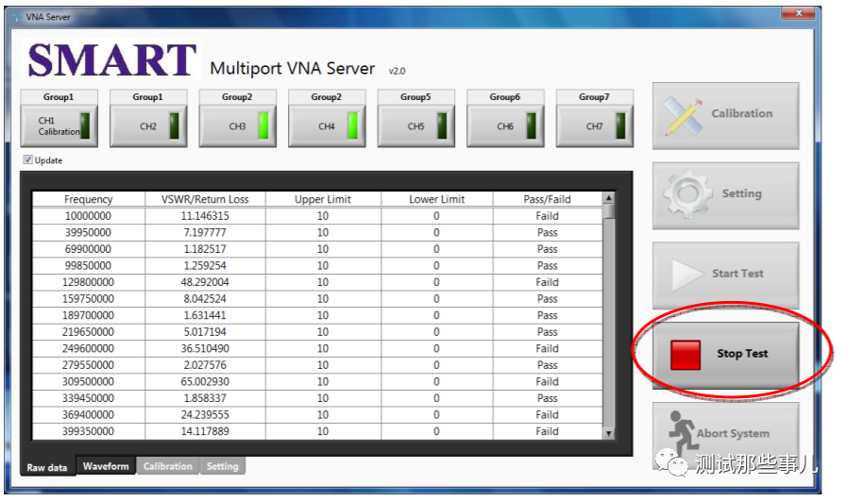Open the bottom Calibration tab

(168, 466)
